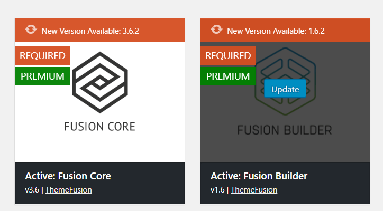
Task: Click the Fusion Core hexagon logo
Action: (100, 82)
